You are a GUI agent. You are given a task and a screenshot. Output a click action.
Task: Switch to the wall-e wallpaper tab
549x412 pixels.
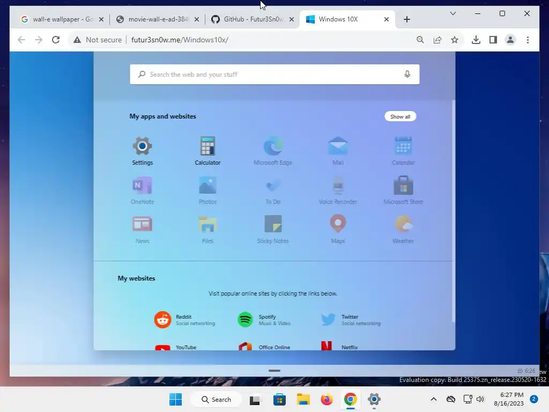[x=62, y=19]
